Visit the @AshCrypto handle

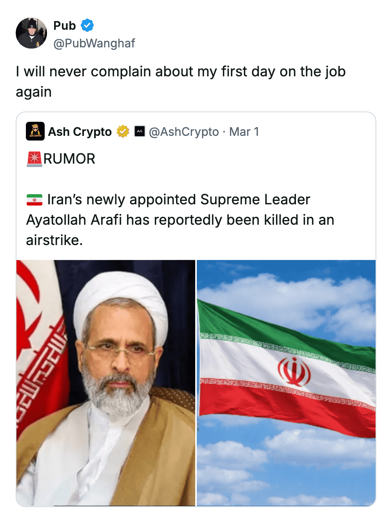pos(184,132)
